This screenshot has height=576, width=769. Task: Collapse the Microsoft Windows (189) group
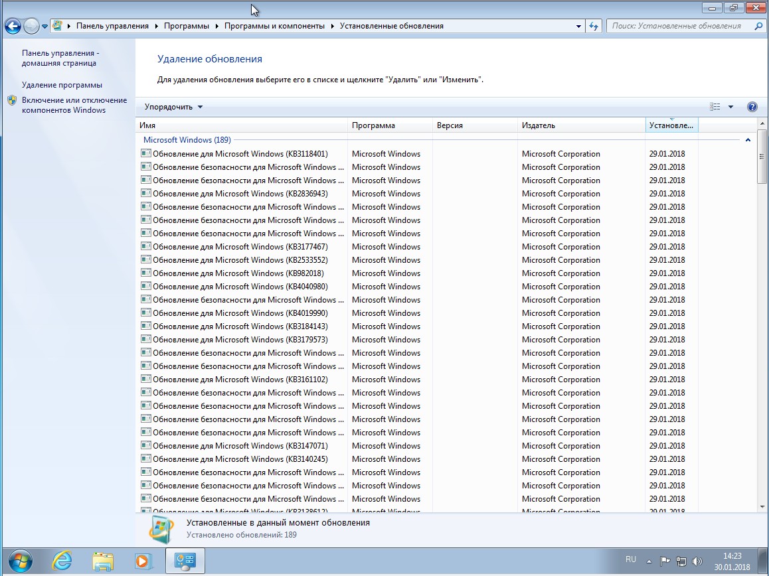tap(748, 140)
